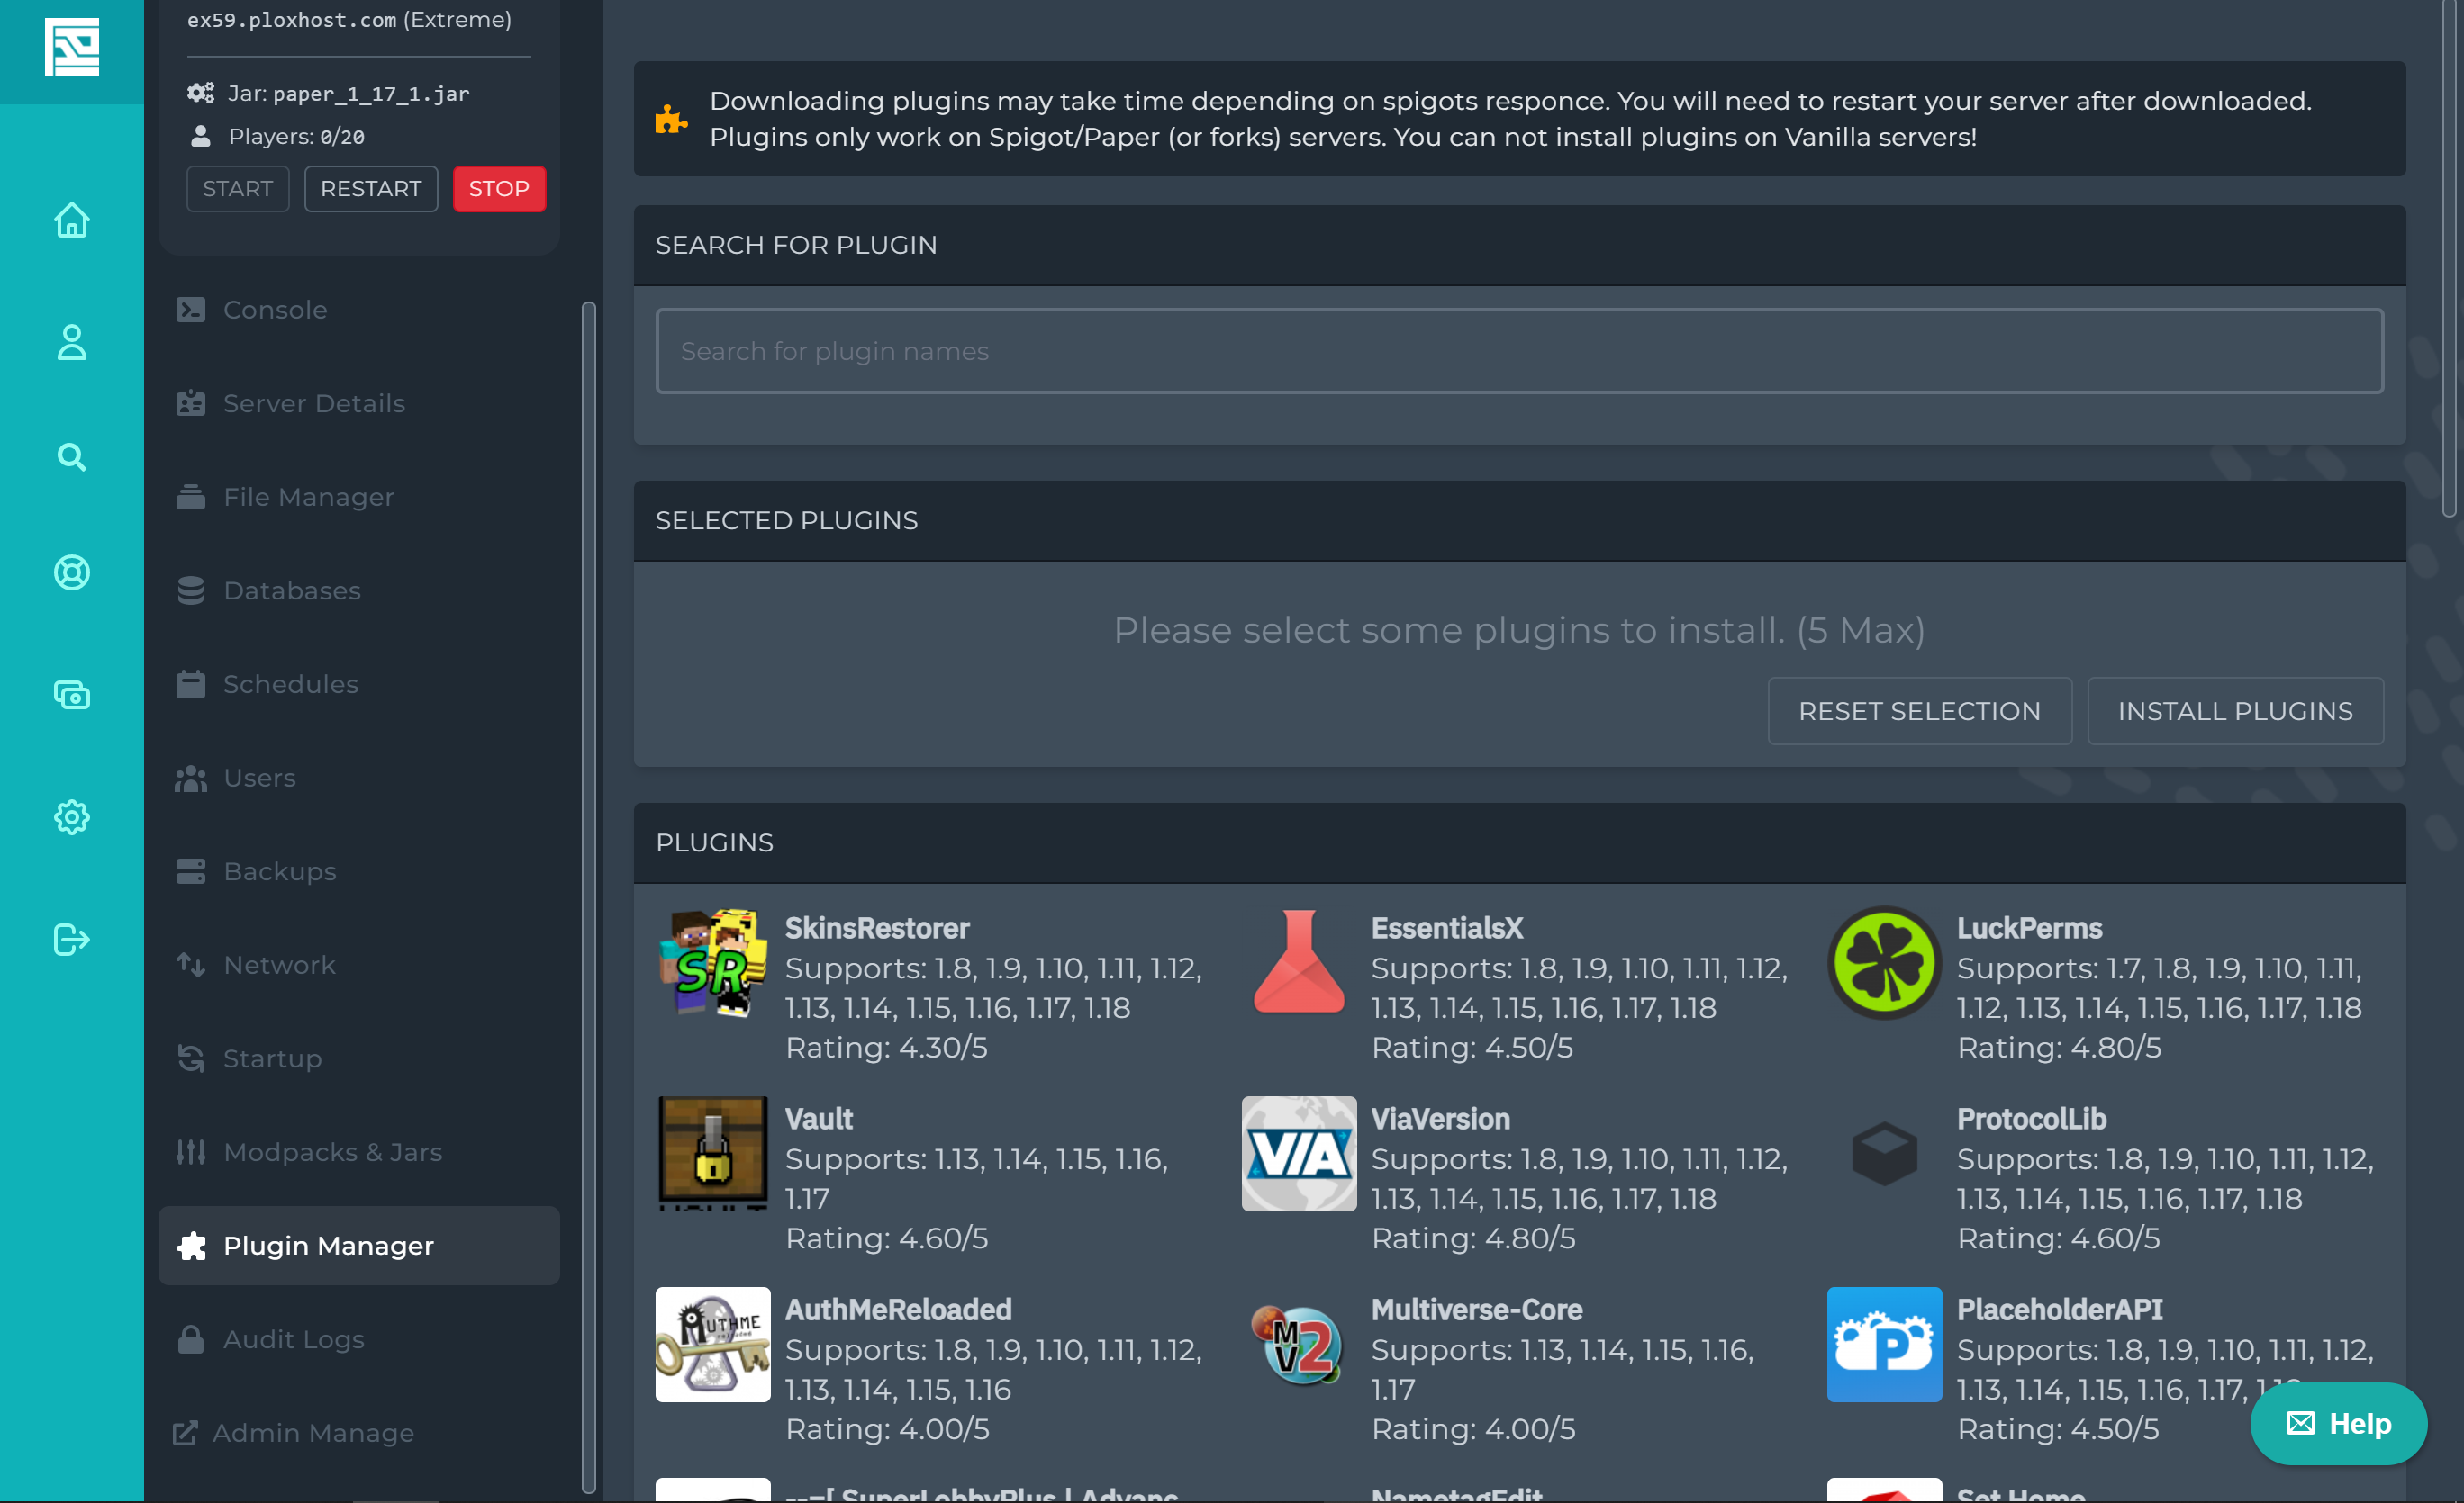Screen dimensions: 2464x1503
Task: Open Audit Logs
Action: pyautogui.click(x=359, y=1339)
